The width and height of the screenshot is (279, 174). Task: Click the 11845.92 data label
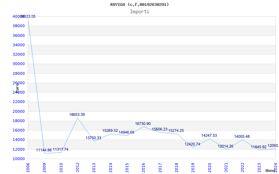coord(259,147)
